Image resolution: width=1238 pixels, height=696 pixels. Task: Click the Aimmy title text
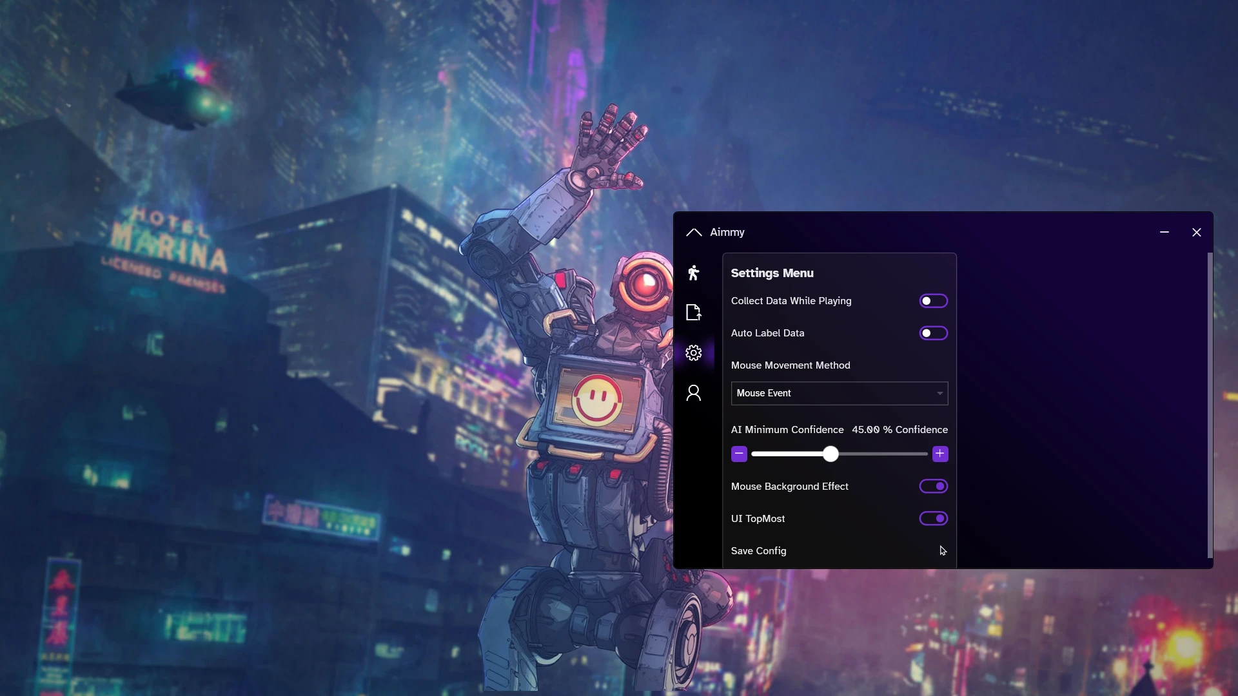[x=727, y=233]
